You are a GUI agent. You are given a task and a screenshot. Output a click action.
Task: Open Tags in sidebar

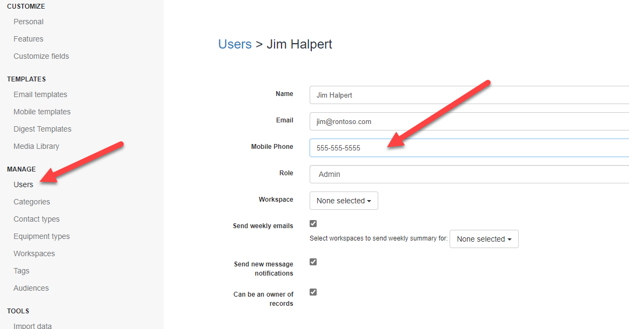click(21, 271)
